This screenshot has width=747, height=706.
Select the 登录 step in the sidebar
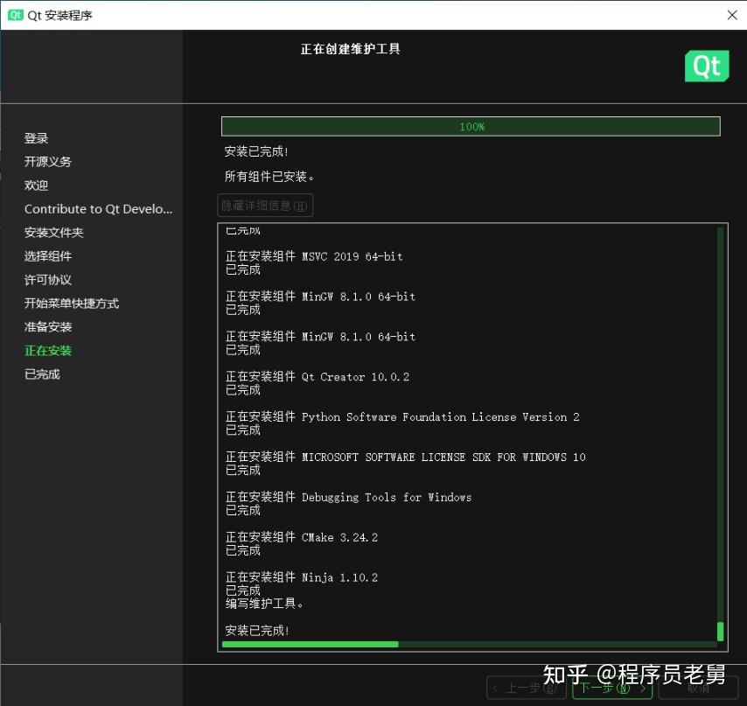(36, 137)
